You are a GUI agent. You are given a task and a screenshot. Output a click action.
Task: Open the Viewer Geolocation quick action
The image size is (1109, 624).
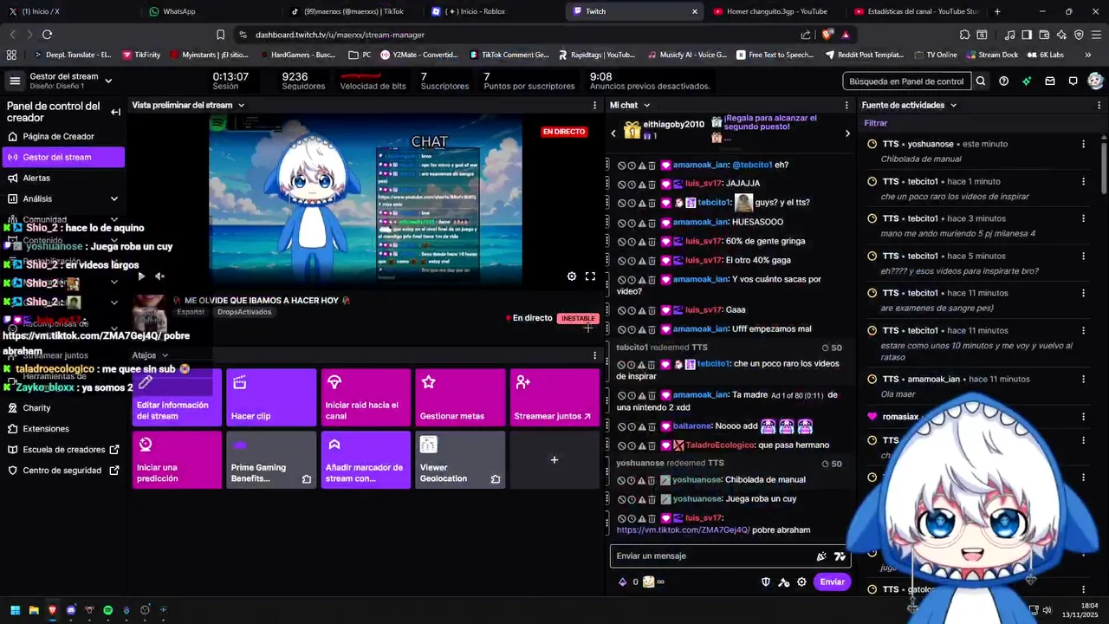[460, 460]
